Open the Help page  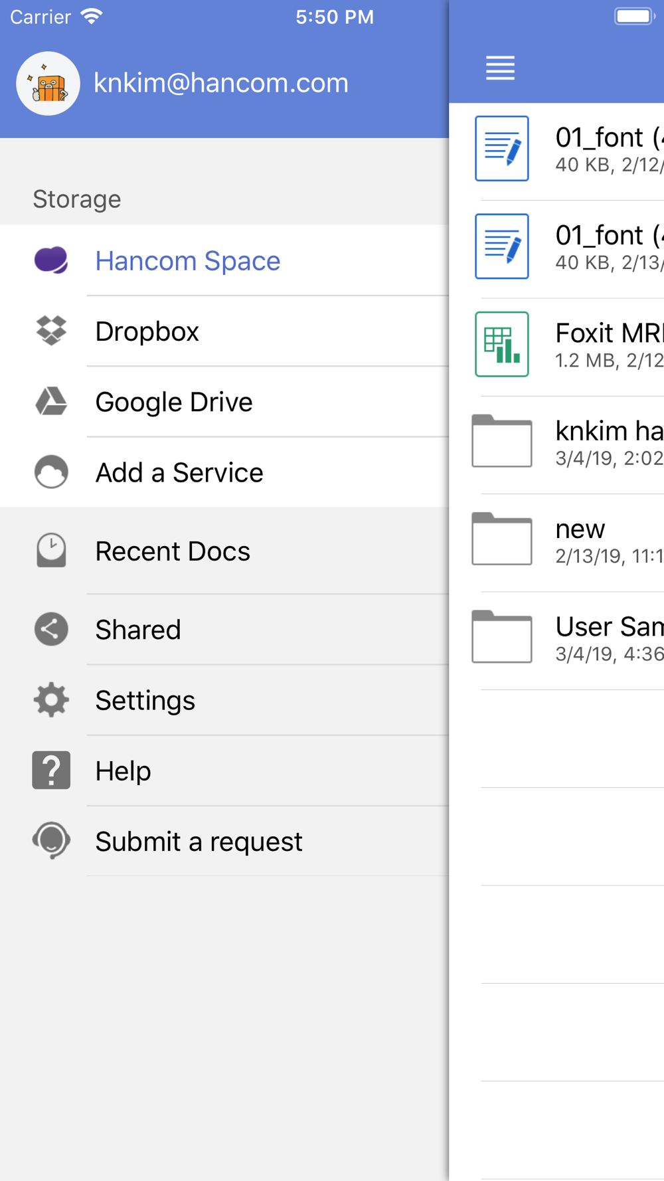click(x=224, y=771)
